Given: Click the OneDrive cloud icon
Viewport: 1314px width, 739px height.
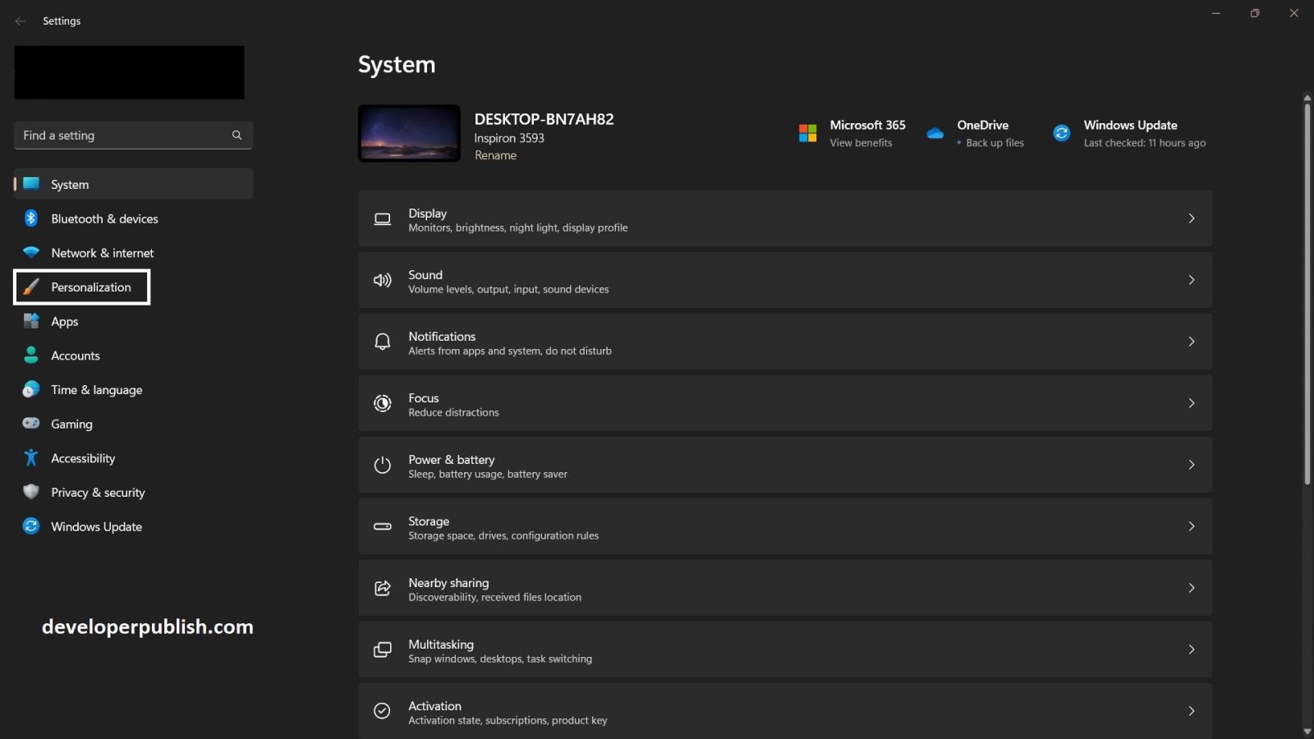Looking at the screenshot, I should click(935, 133).
